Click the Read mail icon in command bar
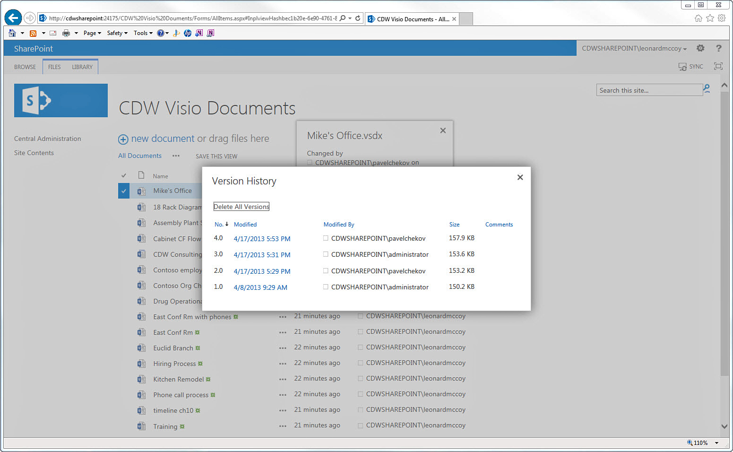The width and height of the screenshot is (733, 452). 53,33
